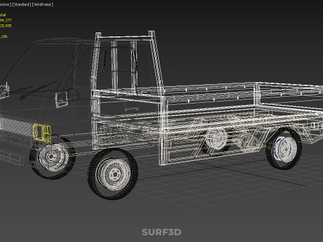
Task: Click the statistics value ending 94.277
Action: click(6, 20)
